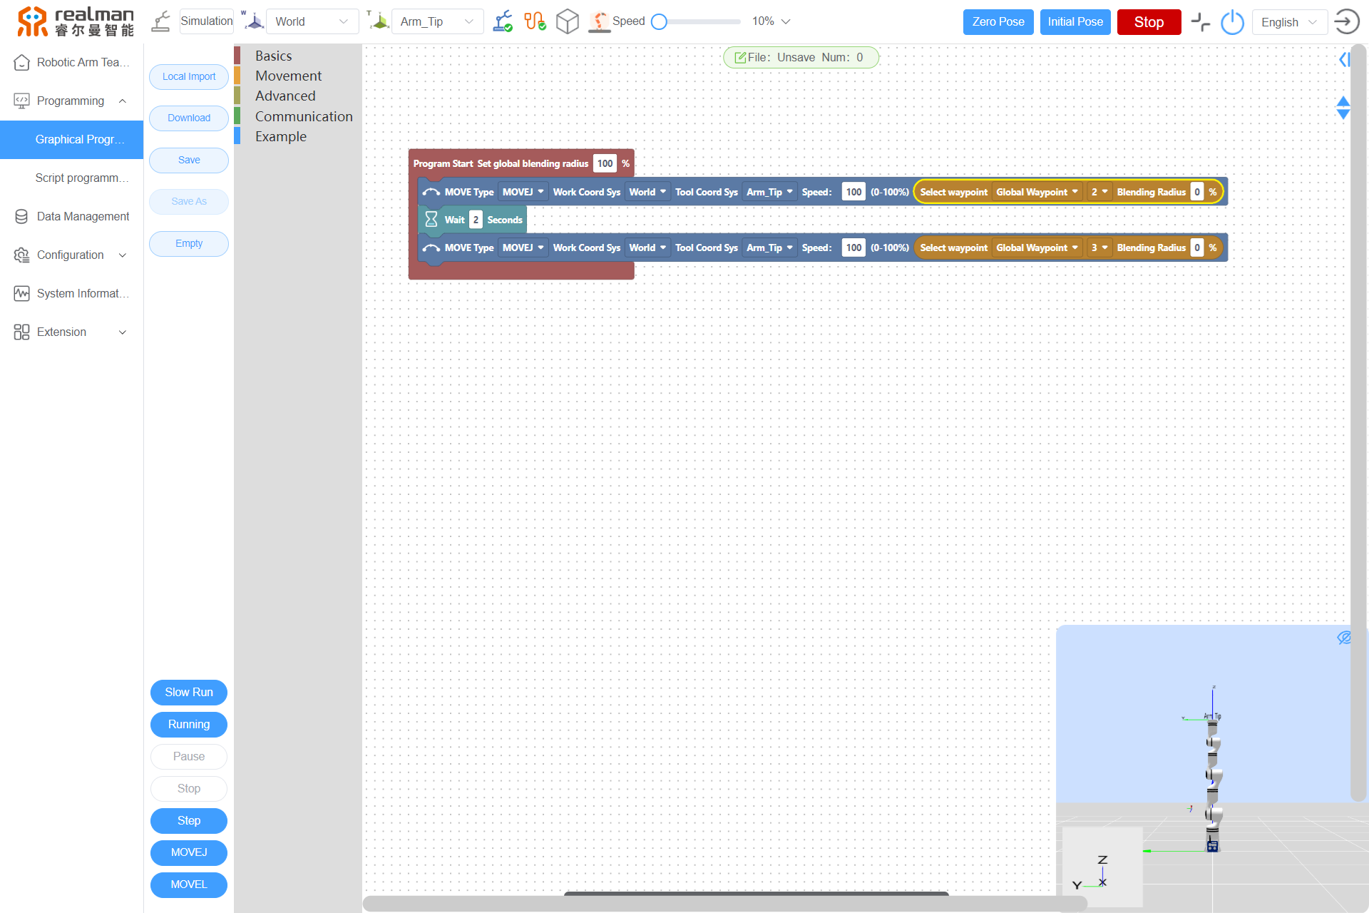Enable the Running execution mode
This screenshot has width=1369, height=913.
[188, 723]
